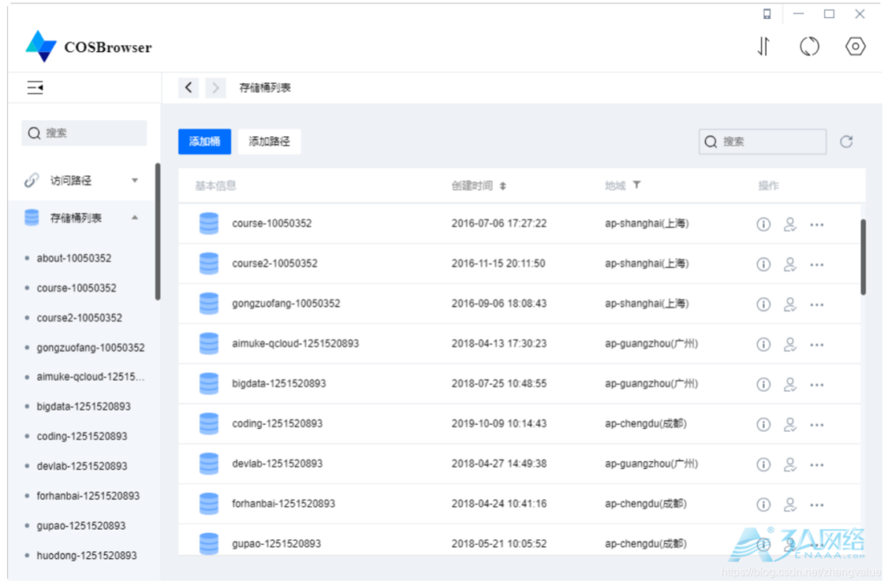
Task: Open gupao-1251520893 row in table
Action: pos(519,542)
